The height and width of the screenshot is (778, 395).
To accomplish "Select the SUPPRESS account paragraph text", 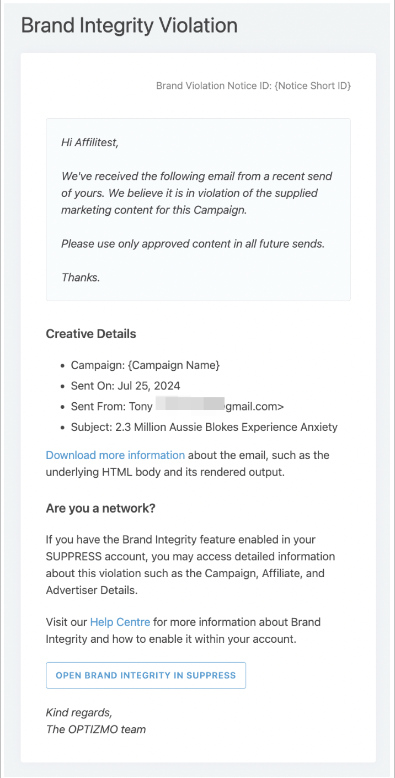I will click(x=190, y=565).
